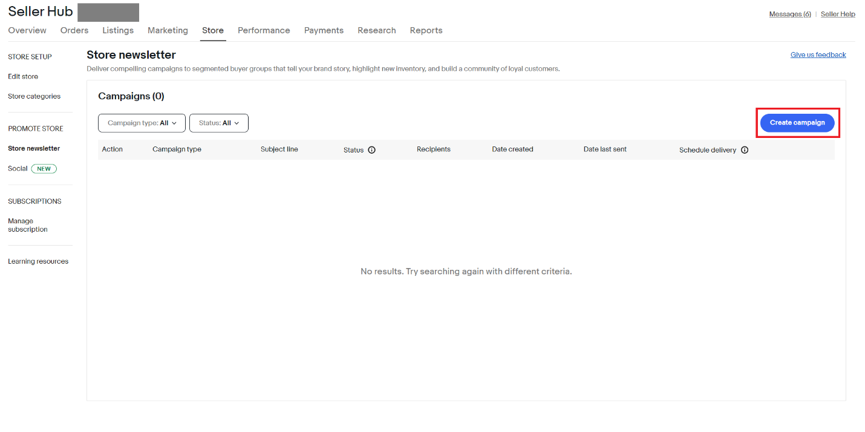Click the Status info icon

[x=371, y=150]
